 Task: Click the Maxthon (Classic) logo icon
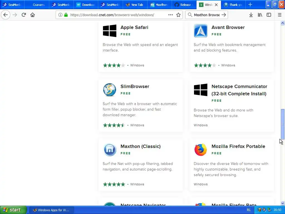[x=110, y=150]
